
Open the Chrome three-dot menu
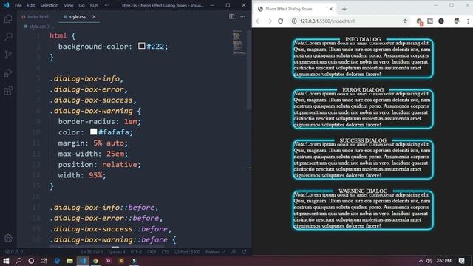click(468, 21)
